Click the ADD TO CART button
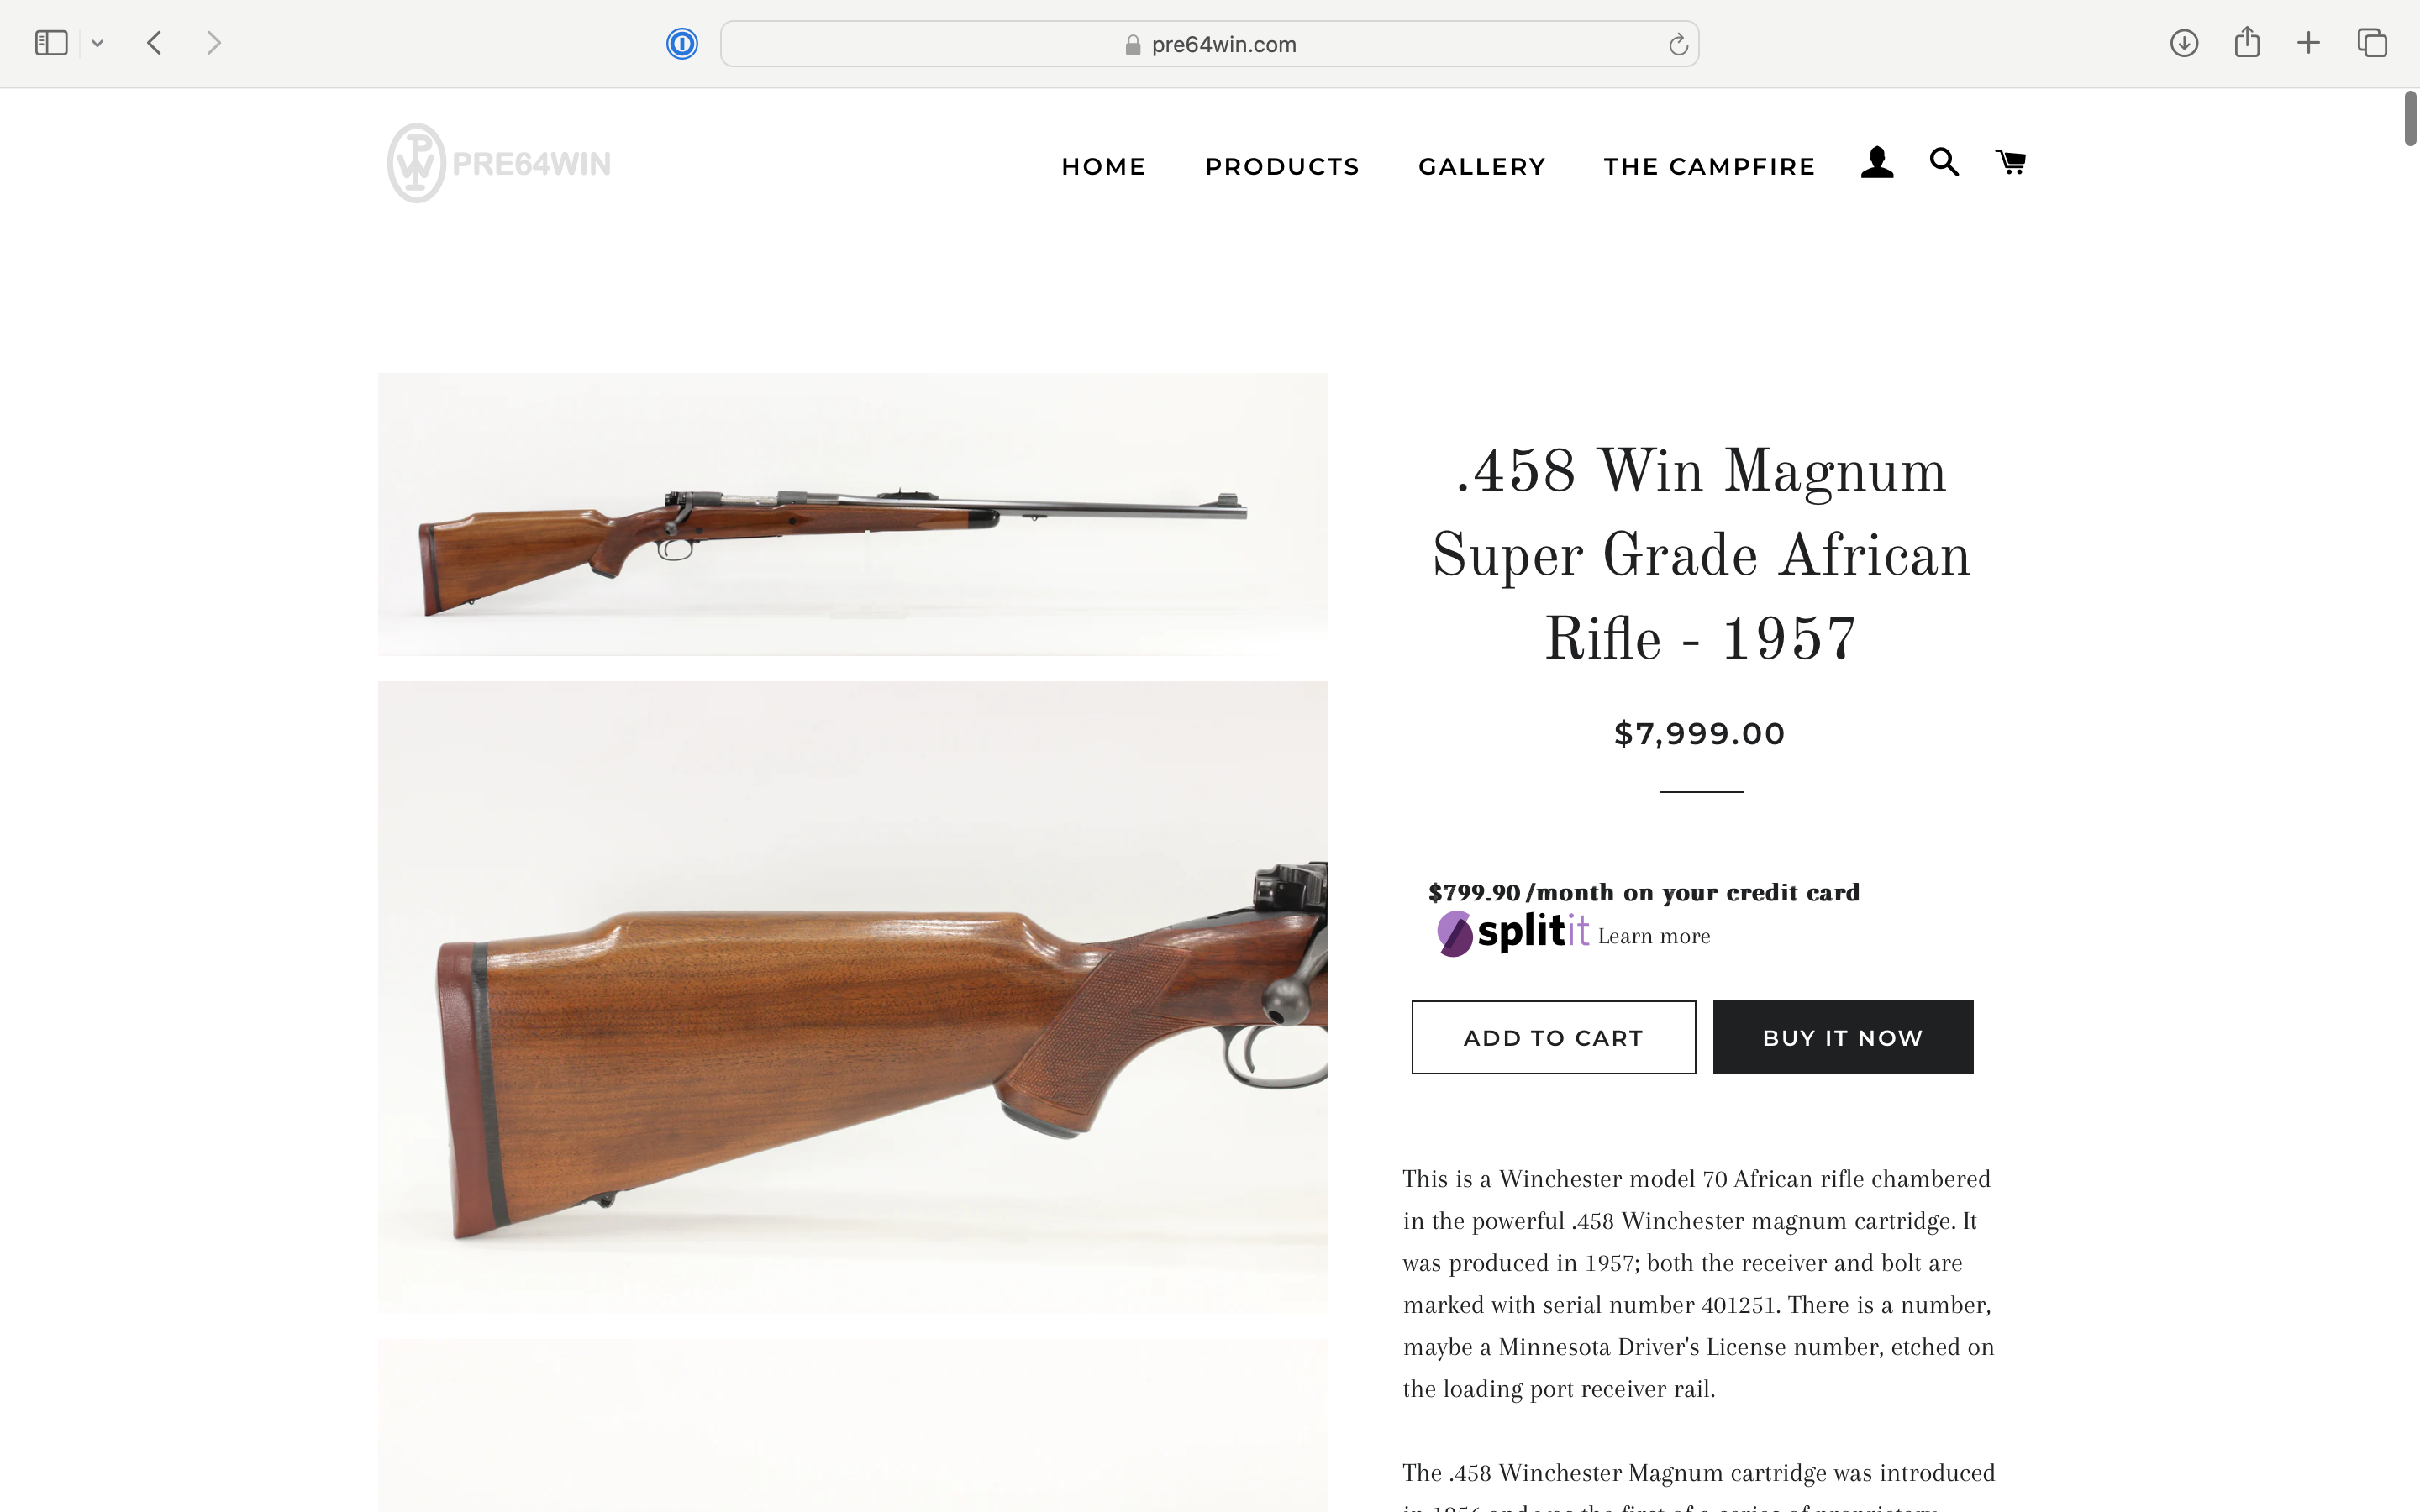 [1553, 1037]
